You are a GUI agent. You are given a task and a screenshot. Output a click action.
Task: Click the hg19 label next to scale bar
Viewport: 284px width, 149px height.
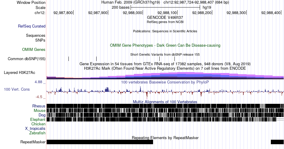[207, 7]
